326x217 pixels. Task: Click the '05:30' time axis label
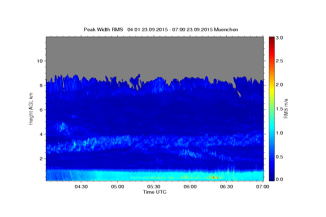coord(154,187)
